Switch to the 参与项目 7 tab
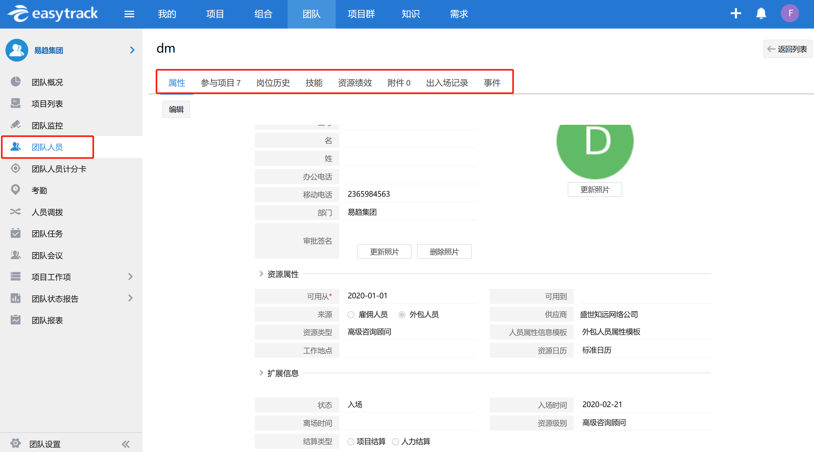 [221, 83]
